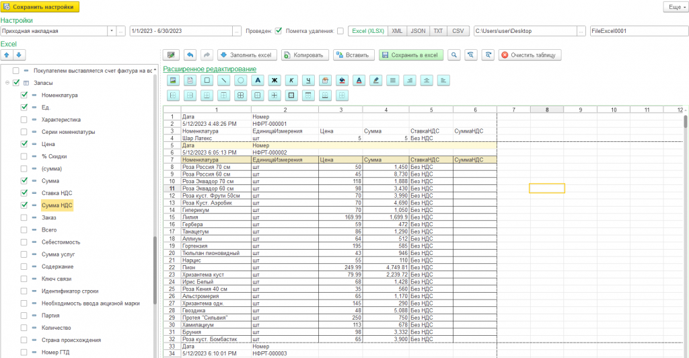This screenshot has width=689, height=358.
Task: Toggle bold Ж formatting
Action: coord(274,80)
